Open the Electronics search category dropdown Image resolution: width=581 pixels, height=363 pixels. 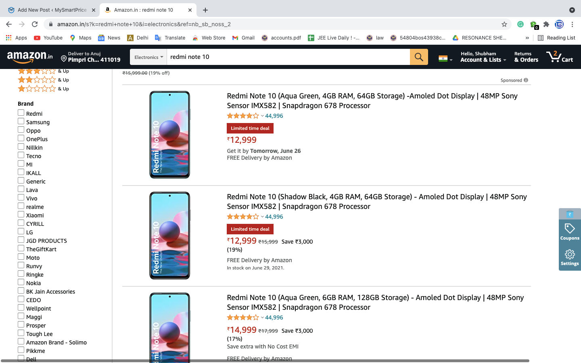point(148,57)
